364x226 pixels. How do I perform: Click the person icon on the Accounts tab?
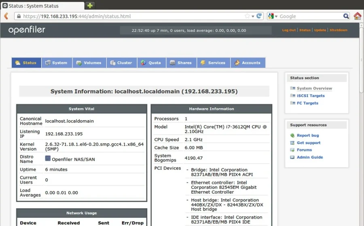point(237,63)
